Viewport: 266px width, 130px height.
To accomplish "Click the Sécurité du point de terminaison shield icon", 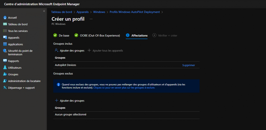I will coord(5,51).
